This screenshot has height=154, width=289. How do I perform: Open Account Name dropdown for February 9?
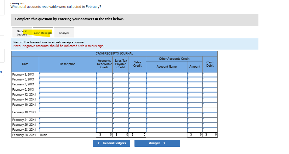pos(167,90)
